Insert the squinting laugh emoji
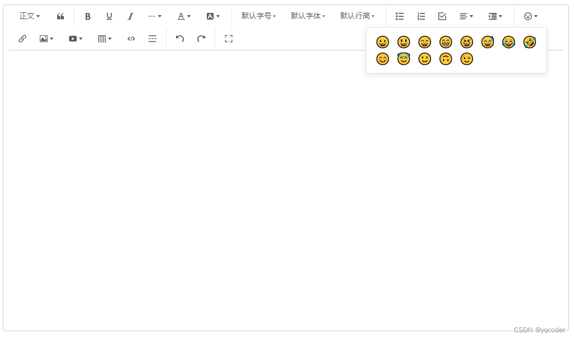The width and height of the screenshot is (574, 339). (467, 42)
